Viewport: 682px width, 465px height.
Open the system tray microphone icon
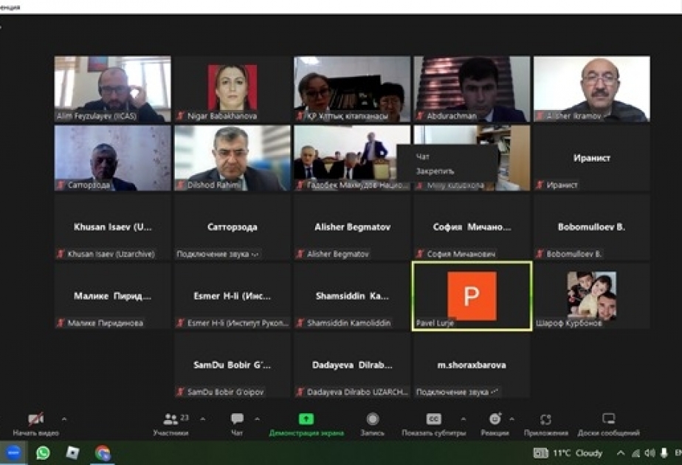click(x=664, y=453)
